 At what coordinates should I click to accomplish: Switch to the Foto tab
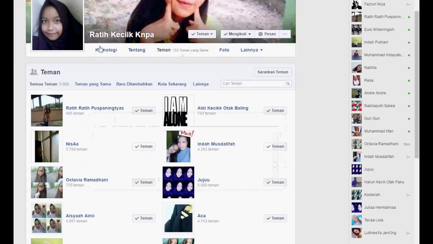pos(224,50)
